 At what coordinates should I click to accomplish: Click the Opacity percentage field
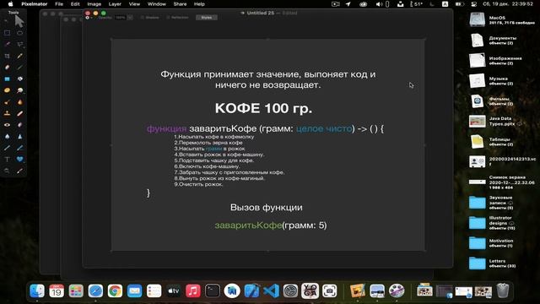[121, 18]
